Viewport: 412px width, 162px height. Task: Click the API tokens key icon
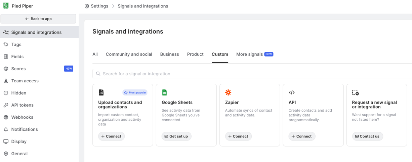pos(6,105)
